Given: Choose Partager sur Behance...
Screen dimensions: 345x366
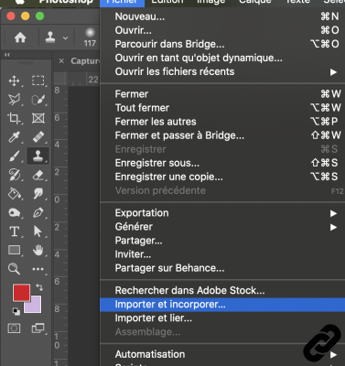Looking at the screenshot, I should (222, 268).
